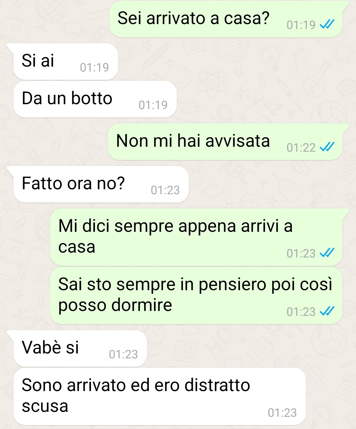Tap the 01:23 timestamp next to 'Vabè si'
Image resolution: width=356 pixels, height=429 pixels.
pyautogui.click(x=123, y=354)
